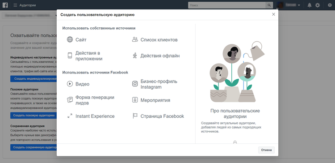Viewport: 335px width, 163px height.
Task: Click the lead form icon
Action: (70, 99)
